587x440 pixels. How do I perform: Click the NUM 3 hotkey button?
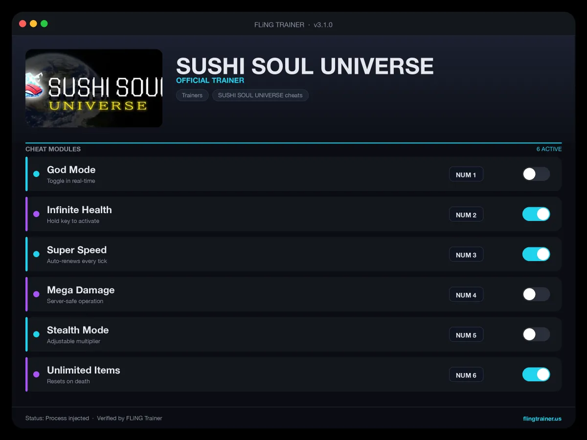tap(466, 255)
